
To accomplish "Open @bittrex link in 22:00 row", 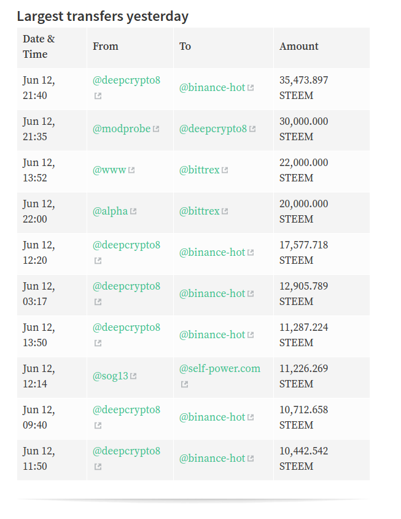I will (x=200, y=211).
